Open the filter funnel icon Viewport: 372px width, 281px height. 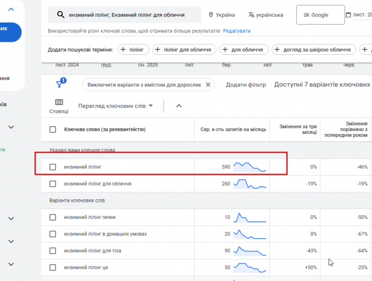(x=59, y=84)
